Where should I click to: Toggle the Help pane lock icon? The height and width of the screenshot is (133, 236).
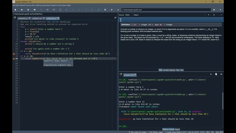point(214,15)
